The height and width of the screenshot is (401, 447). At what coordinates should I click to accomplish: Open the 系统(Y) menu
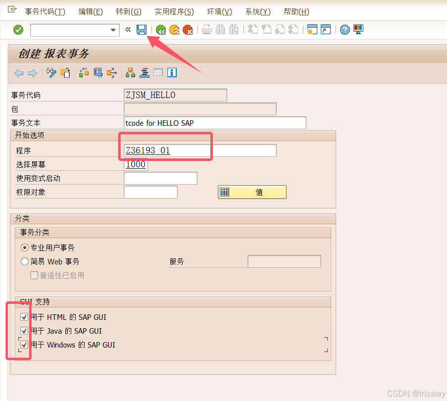pos(258,12)
